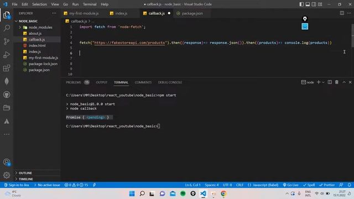Image resolution: width=354 pixels, height=199 pixels.
Task: Toggle panel layout icon in title bar
Action: pyautogui.click(x=308, y=4)
